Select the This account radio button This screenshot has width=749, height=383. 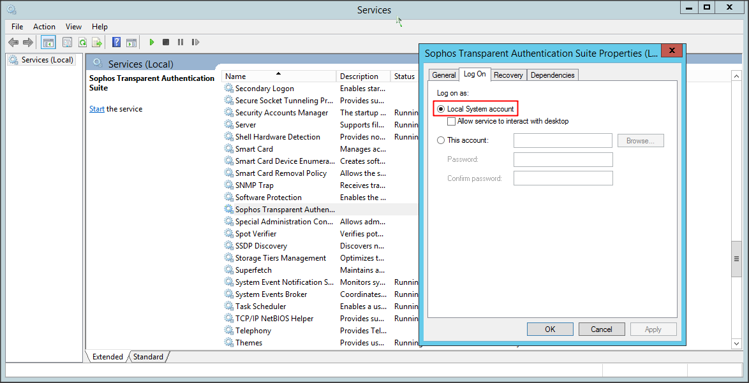(441, 140)
